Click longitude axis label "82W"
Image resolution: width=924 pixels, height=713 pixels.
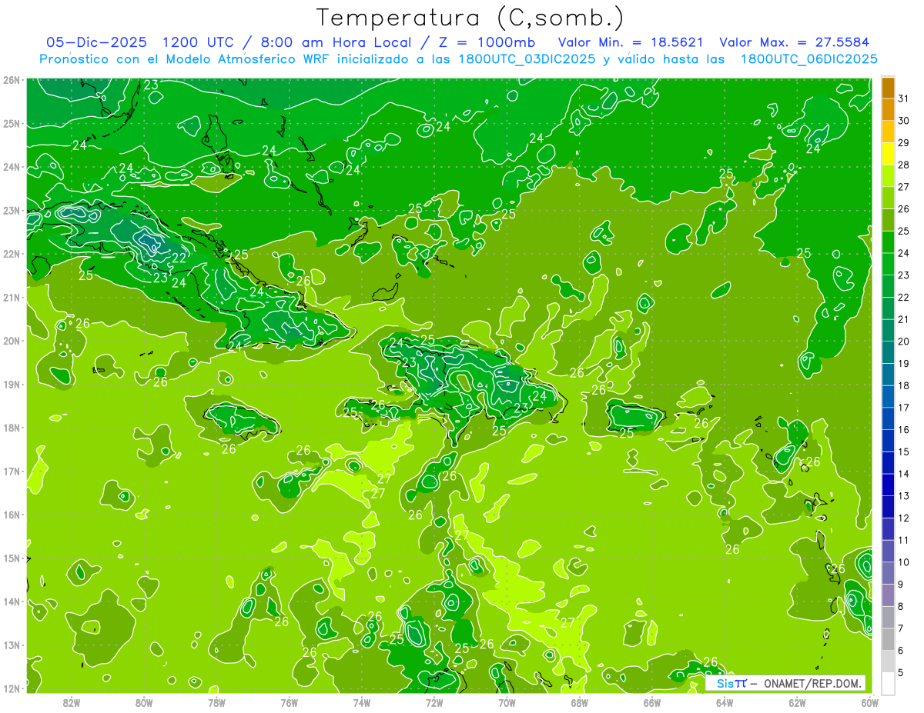[72, 702]
